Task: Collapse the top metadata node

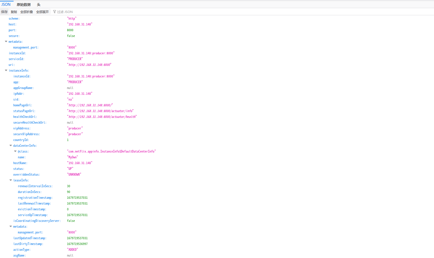Action: (6, 41)
